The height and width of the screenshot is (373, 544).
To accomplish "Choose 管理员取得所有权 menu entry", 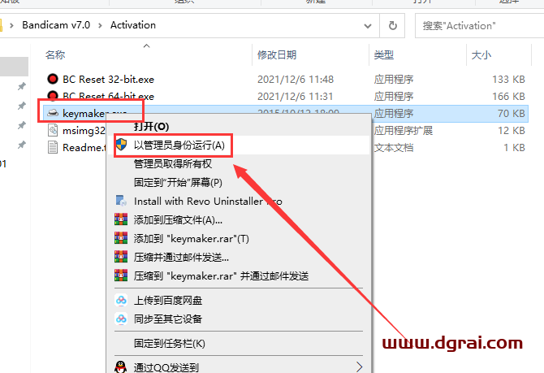I will 173,163.
